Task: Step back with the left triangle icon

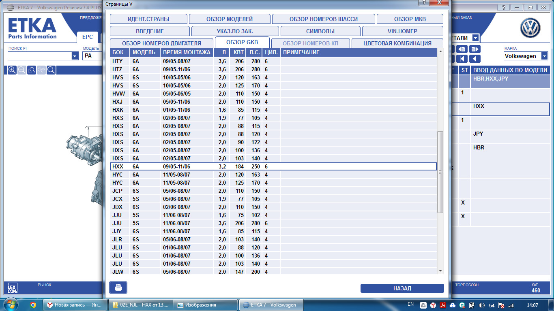Action: pos(475,59)
